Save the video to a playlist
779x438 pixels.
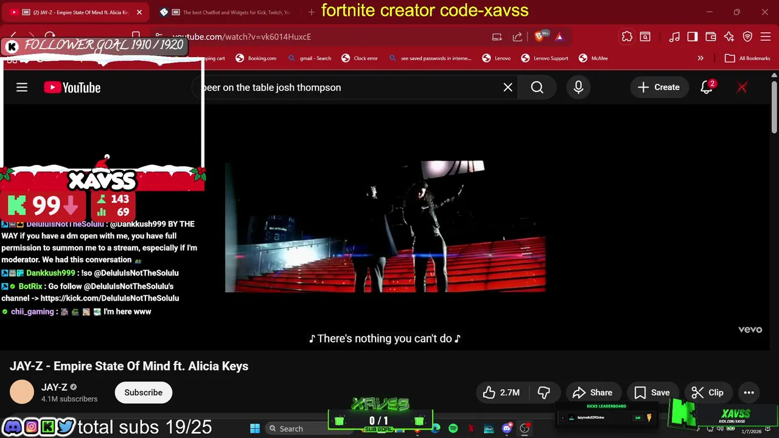[x=652, y=392]
